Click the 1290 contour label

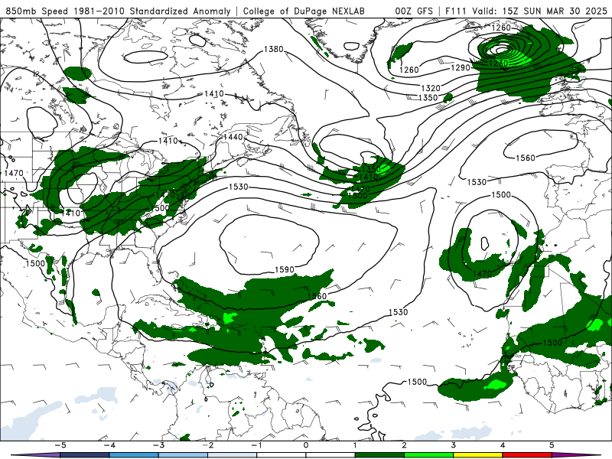461,67
